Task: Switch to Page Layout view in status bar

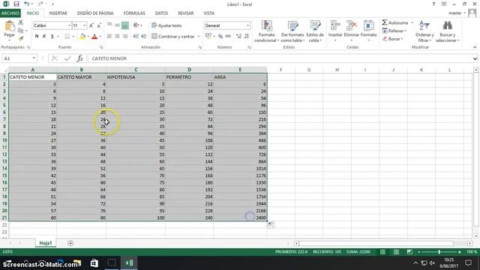Action: [396, 252]
